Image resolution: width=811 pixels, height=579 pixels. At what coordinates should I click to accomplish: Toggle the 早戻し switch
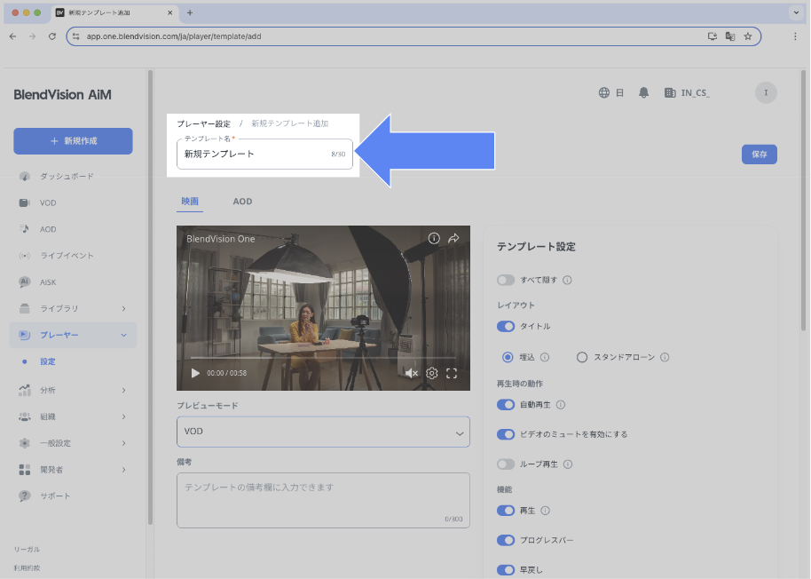click(506, 570)
